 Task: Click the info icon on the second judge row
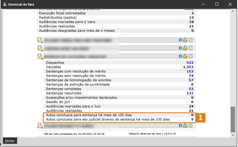(180, 48)
